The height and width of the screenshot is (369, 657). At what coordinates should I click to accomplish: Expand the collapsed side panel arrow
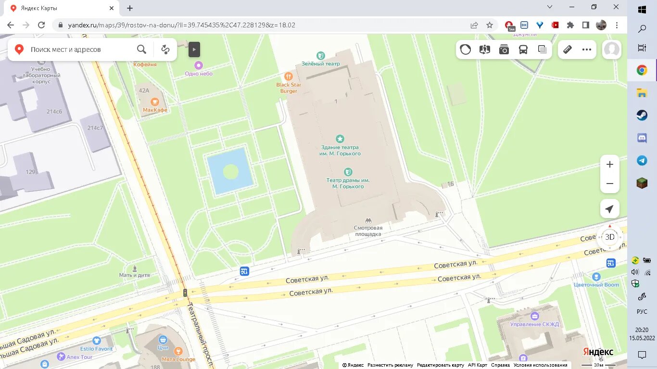(x=194, y=49)
